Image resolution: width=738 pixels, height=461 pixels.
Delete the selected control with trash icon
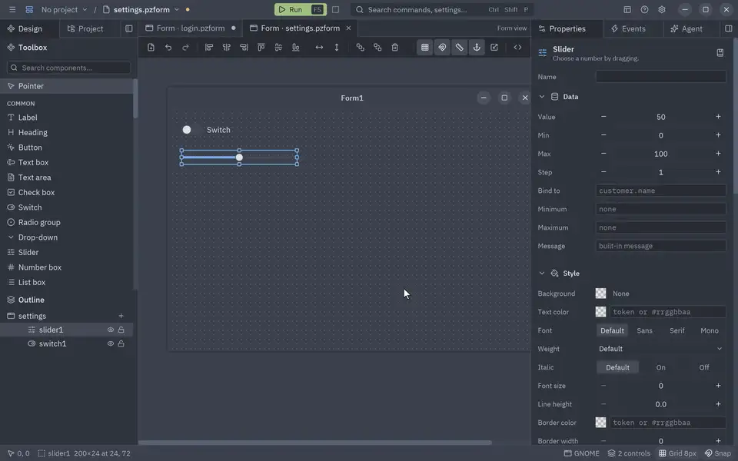click(x=395, y=48)
